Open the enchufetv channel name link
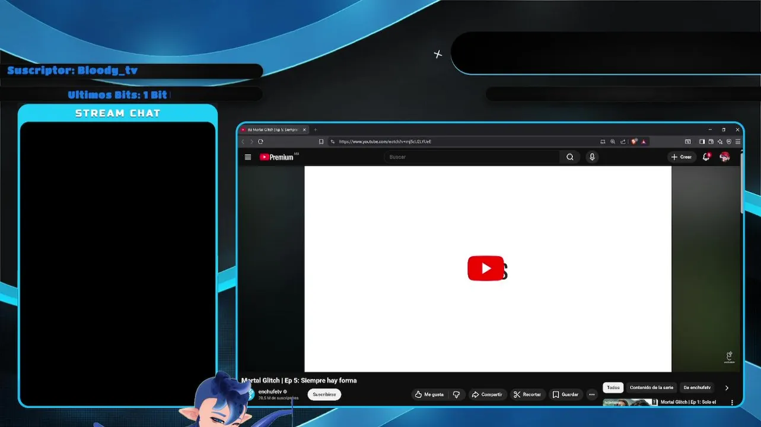 click(x=270, y=391)
